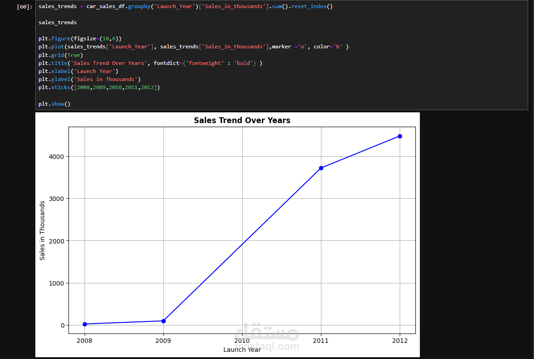Click the 2009 data point marker
Image resolution: width=534 pixels, height=359 pixels.
click(163, 321)
